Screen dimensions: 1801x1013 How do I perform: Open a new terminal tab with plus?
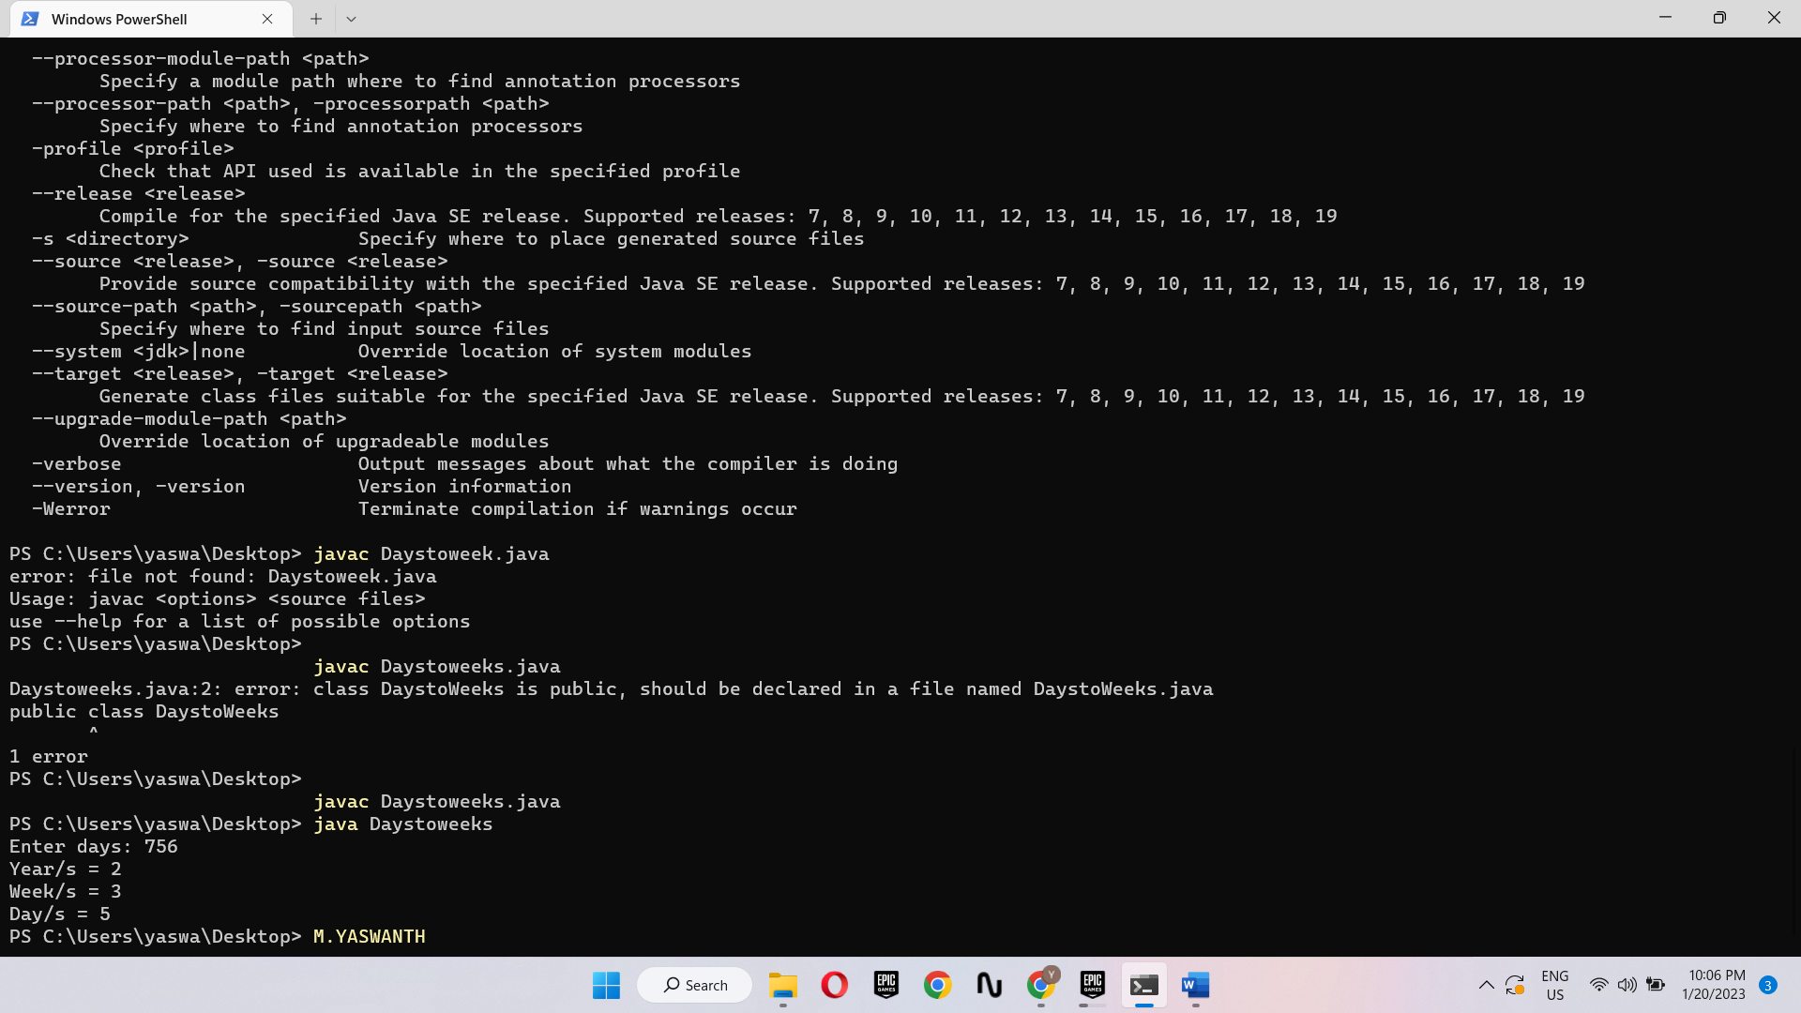click(315, 18)
